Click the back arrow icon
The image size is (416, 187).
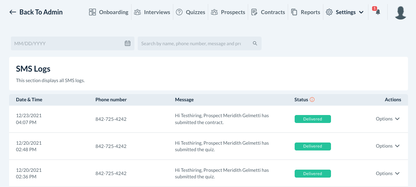pos(13,12)
